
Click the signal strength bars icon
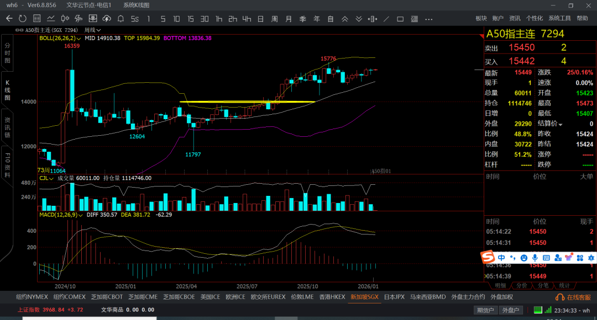tap(548, 310)
